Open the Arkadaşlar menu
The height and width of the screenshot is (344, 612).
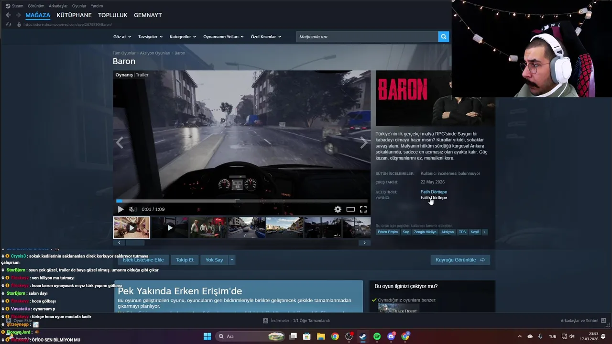(58, 6)
